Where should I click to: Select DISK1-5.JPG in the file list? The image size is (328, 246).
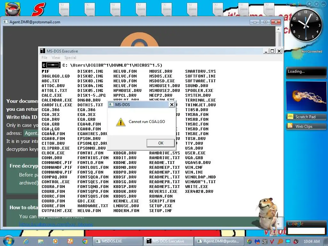92,95
